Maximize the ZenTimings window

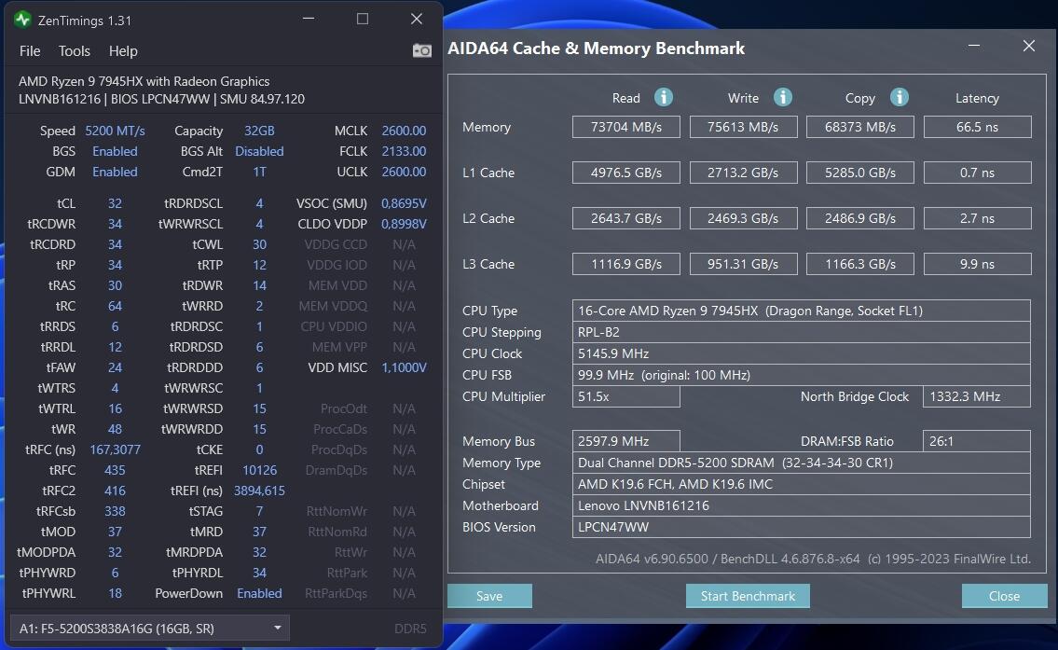tap(363, 19)
